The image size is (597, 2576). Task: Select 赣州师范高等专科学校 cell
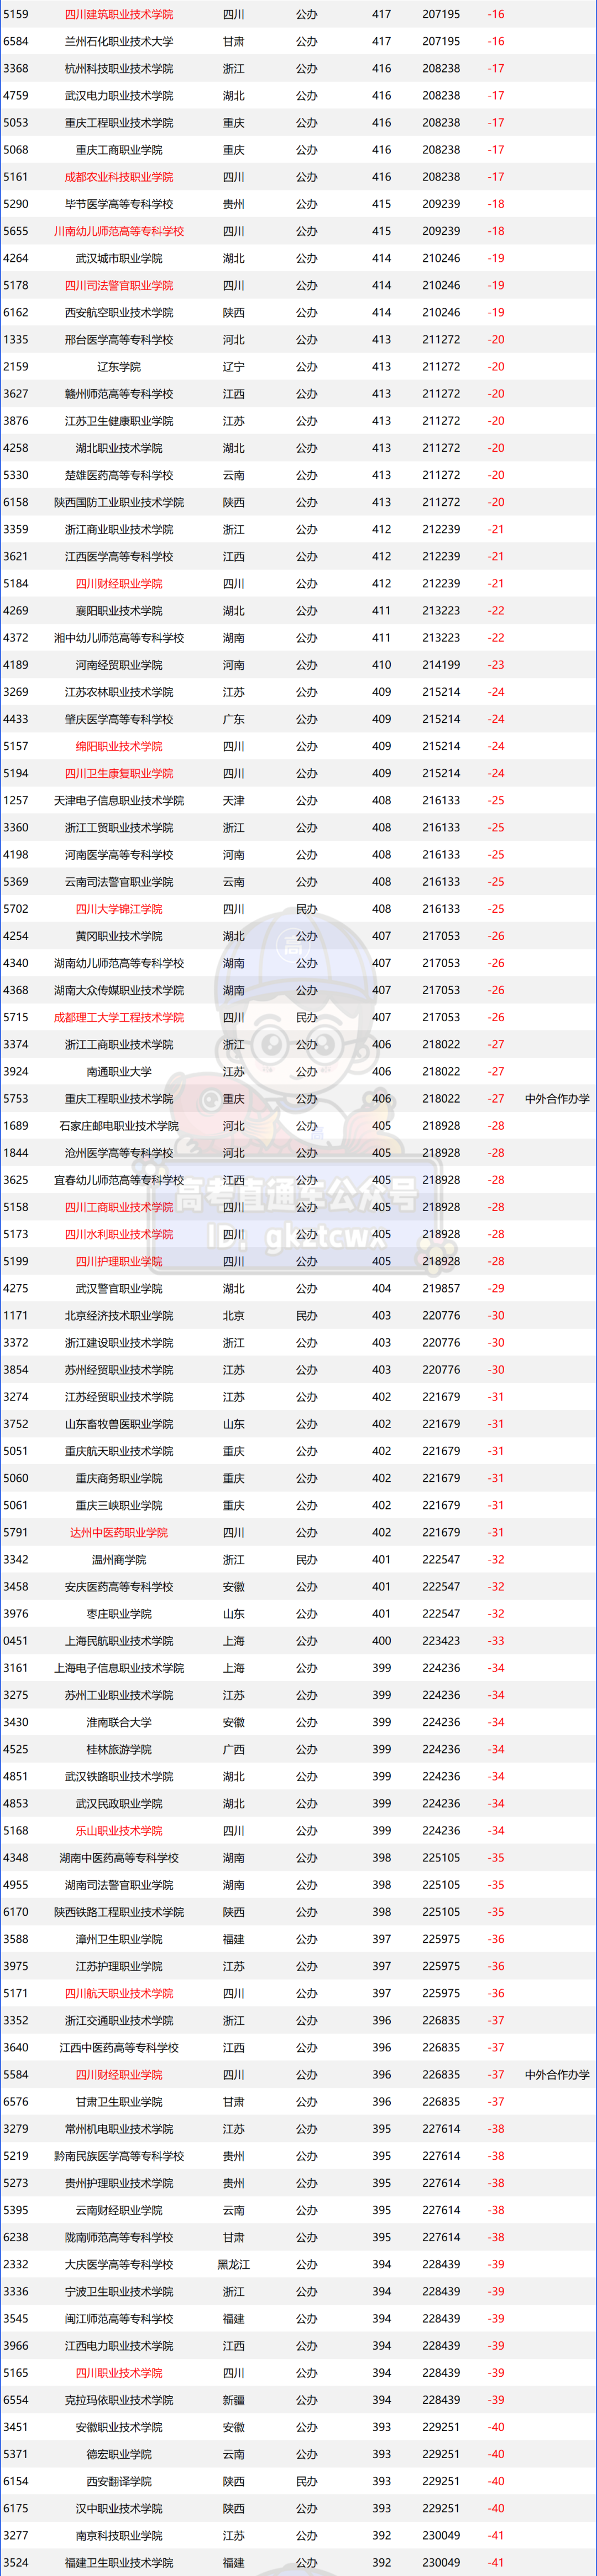point(119,394)
